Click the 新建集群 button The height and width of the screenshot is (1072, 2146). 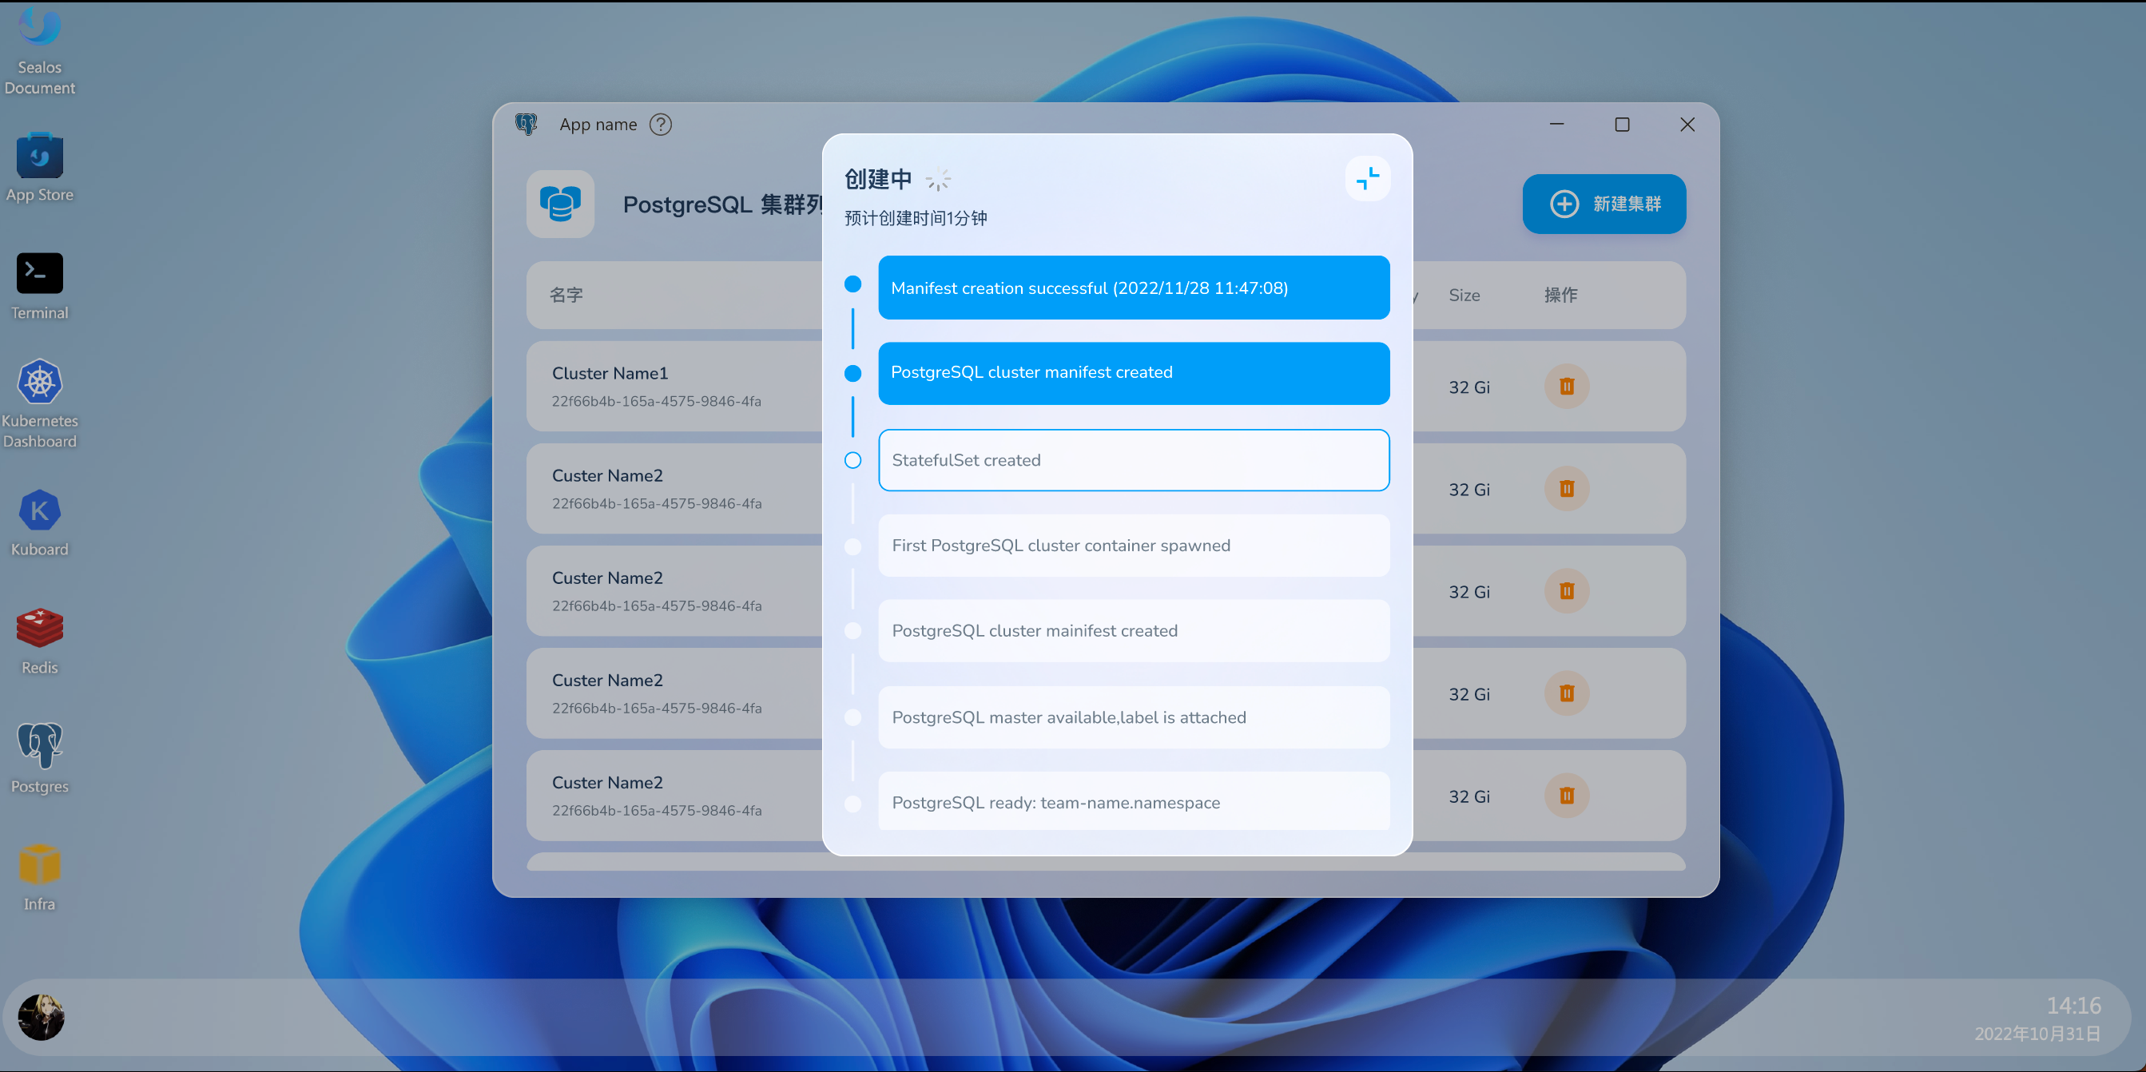pos(1604,204)
